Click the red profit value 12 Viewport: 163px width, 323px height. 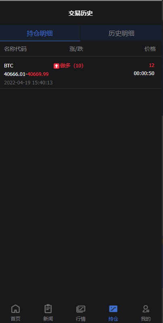pos(152,65)
